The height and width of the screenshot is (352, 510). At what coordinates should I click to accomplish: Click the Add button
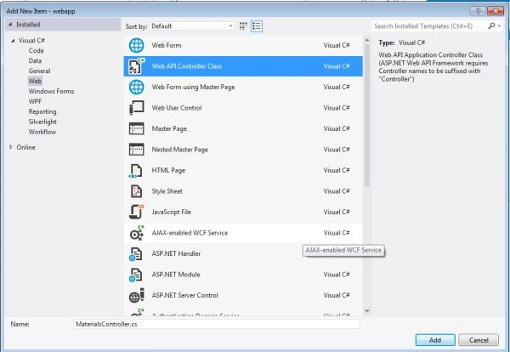click(435, 340)
